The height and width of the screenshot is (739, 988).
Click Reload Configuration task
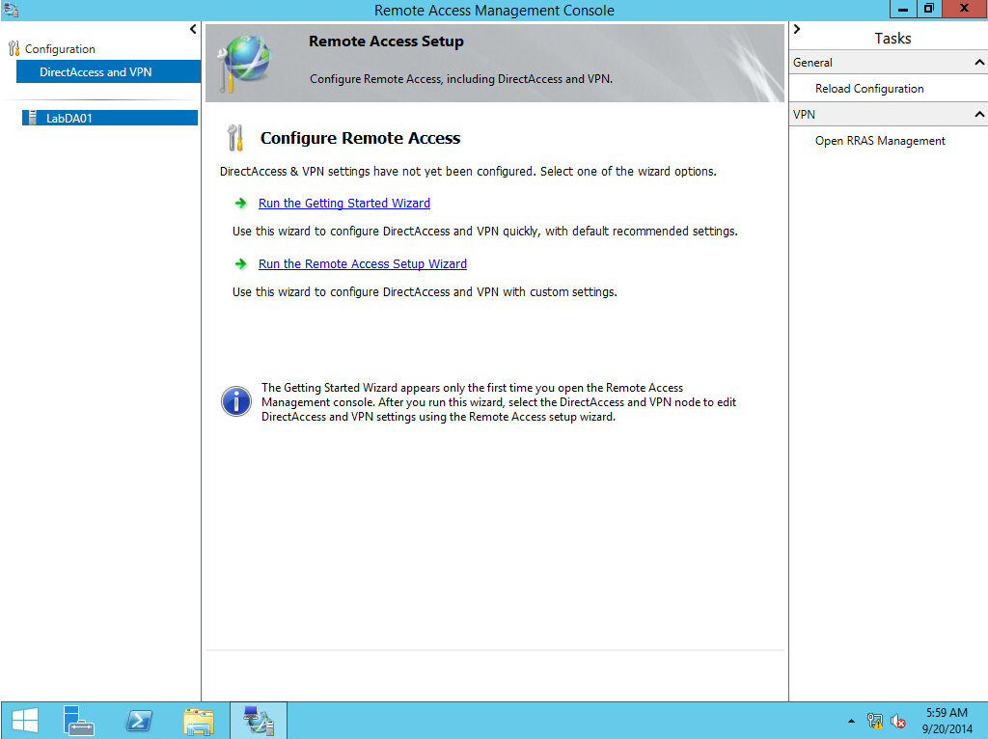869,89
